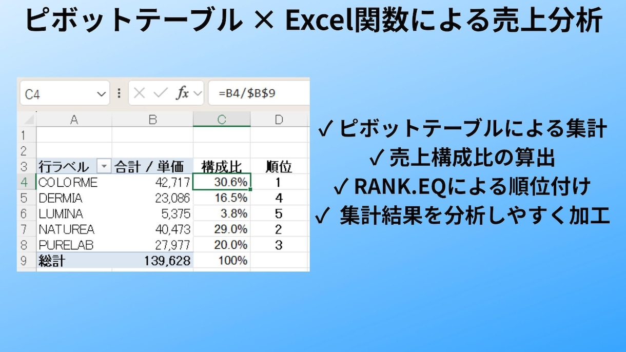This screenshot has width=626, height=352.
Task: Open the Name Box dropdown arrow
Action: point(101,94)
